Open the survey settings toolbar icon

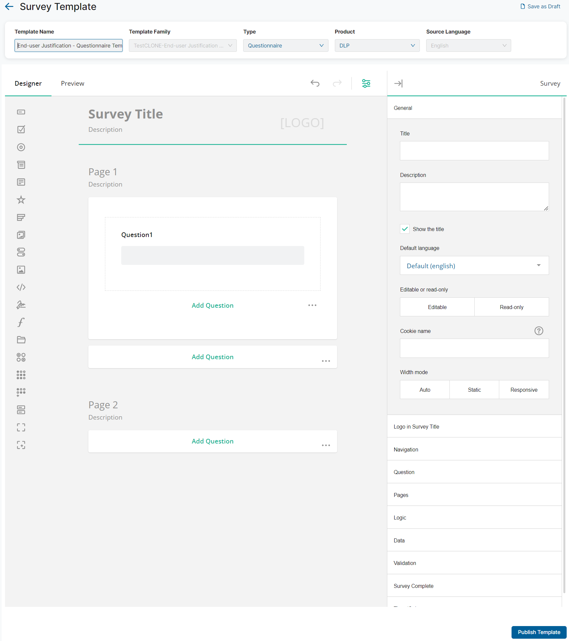click(366, 83)
